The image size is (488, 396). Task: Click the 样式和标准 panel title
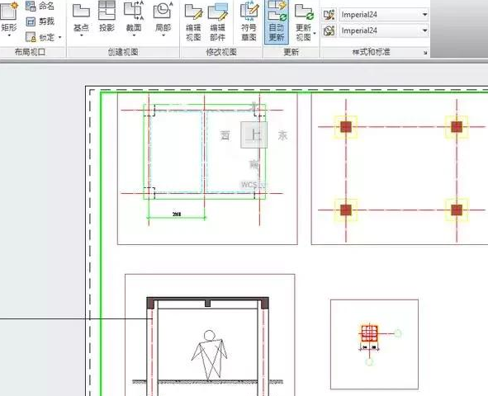click(371, 52)
